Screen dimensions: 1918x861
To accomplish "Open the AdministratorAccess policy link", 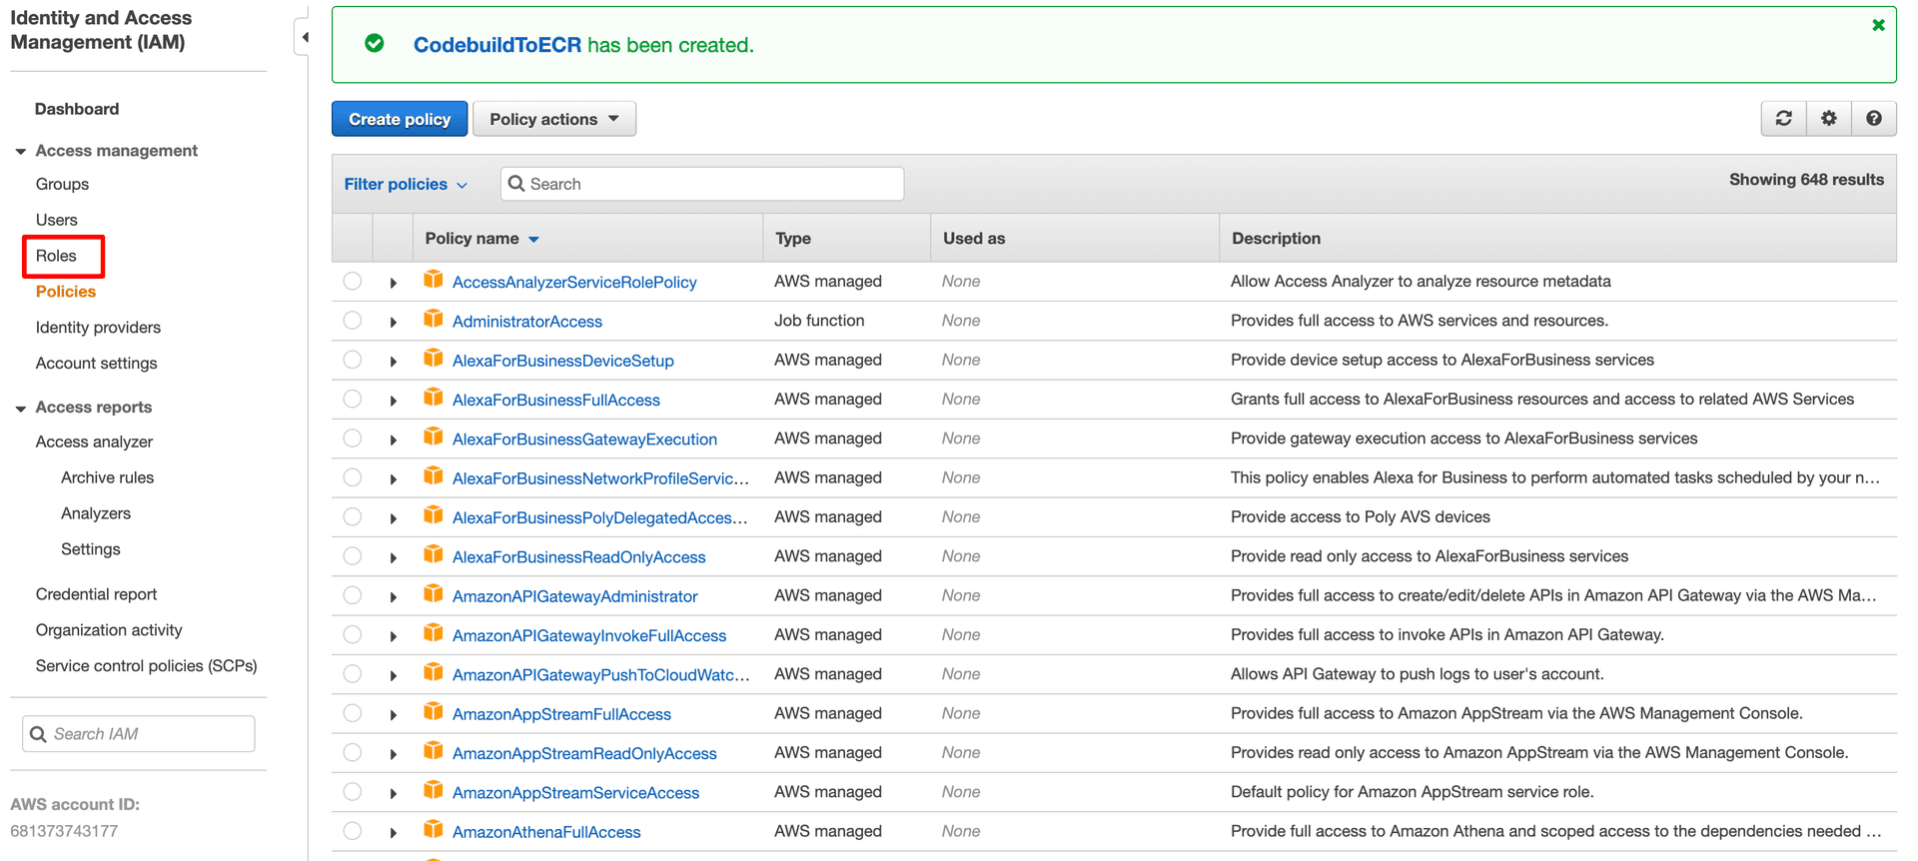I will (527, 322).
